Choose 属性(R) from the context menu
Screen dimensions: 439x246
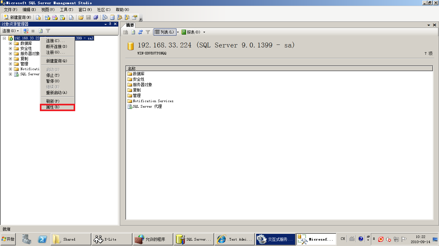[58, 107]
